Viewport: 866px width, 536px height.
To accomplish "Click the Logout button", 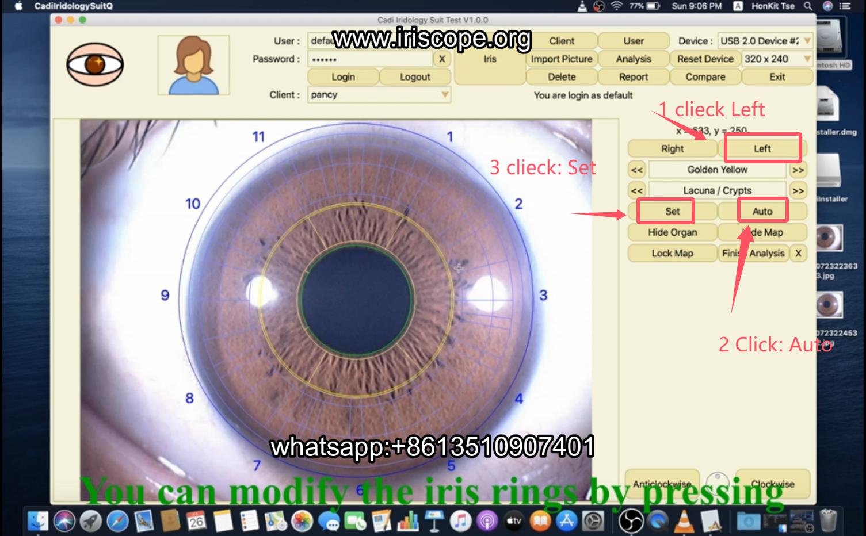I will (x=415, y=77).
